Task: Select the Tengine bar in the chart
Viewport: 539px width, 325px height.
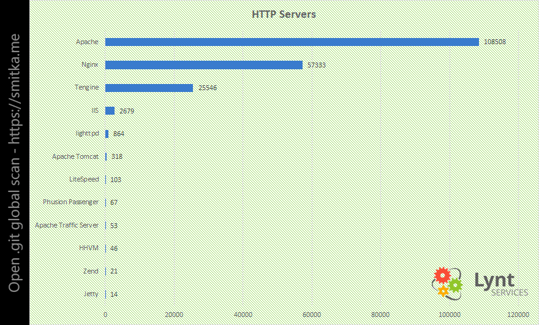Action: click(149, 88)
